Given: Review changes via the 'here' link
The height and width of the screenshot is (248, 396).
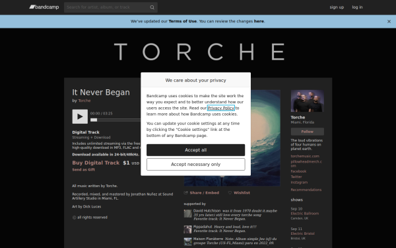Looking at the screenshot, I should click(x=259, y=21).
